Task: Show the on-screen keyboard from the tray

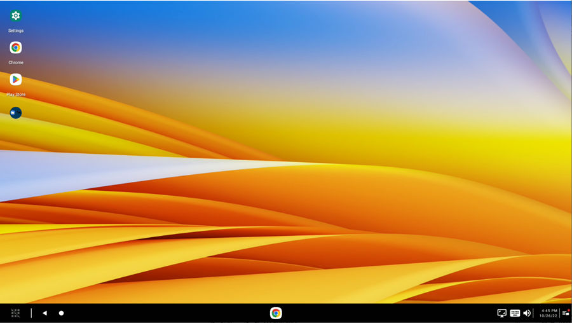Action: click(515, 313)
